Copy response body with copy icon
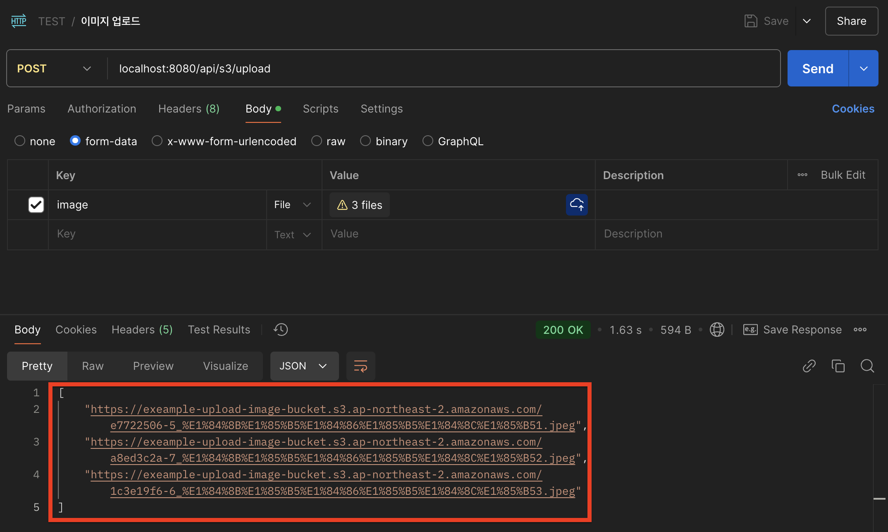The height and width of the screenshot is (532, 888). 838,366
